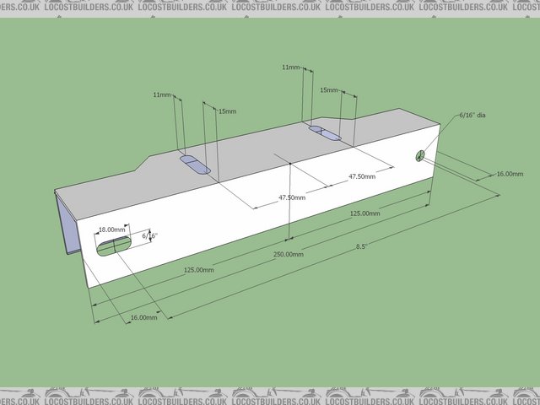Click the 250.00mm overall length dimension label
This screenshot has width=540, height=405.
289,254
